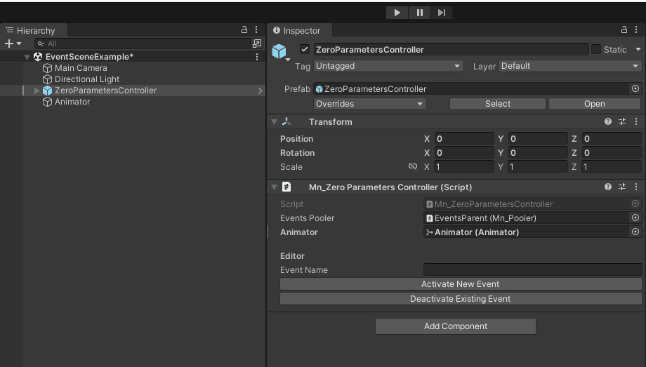Screen dimensions: 646x367
Task: Open script component presets icon
Action: 622,187
